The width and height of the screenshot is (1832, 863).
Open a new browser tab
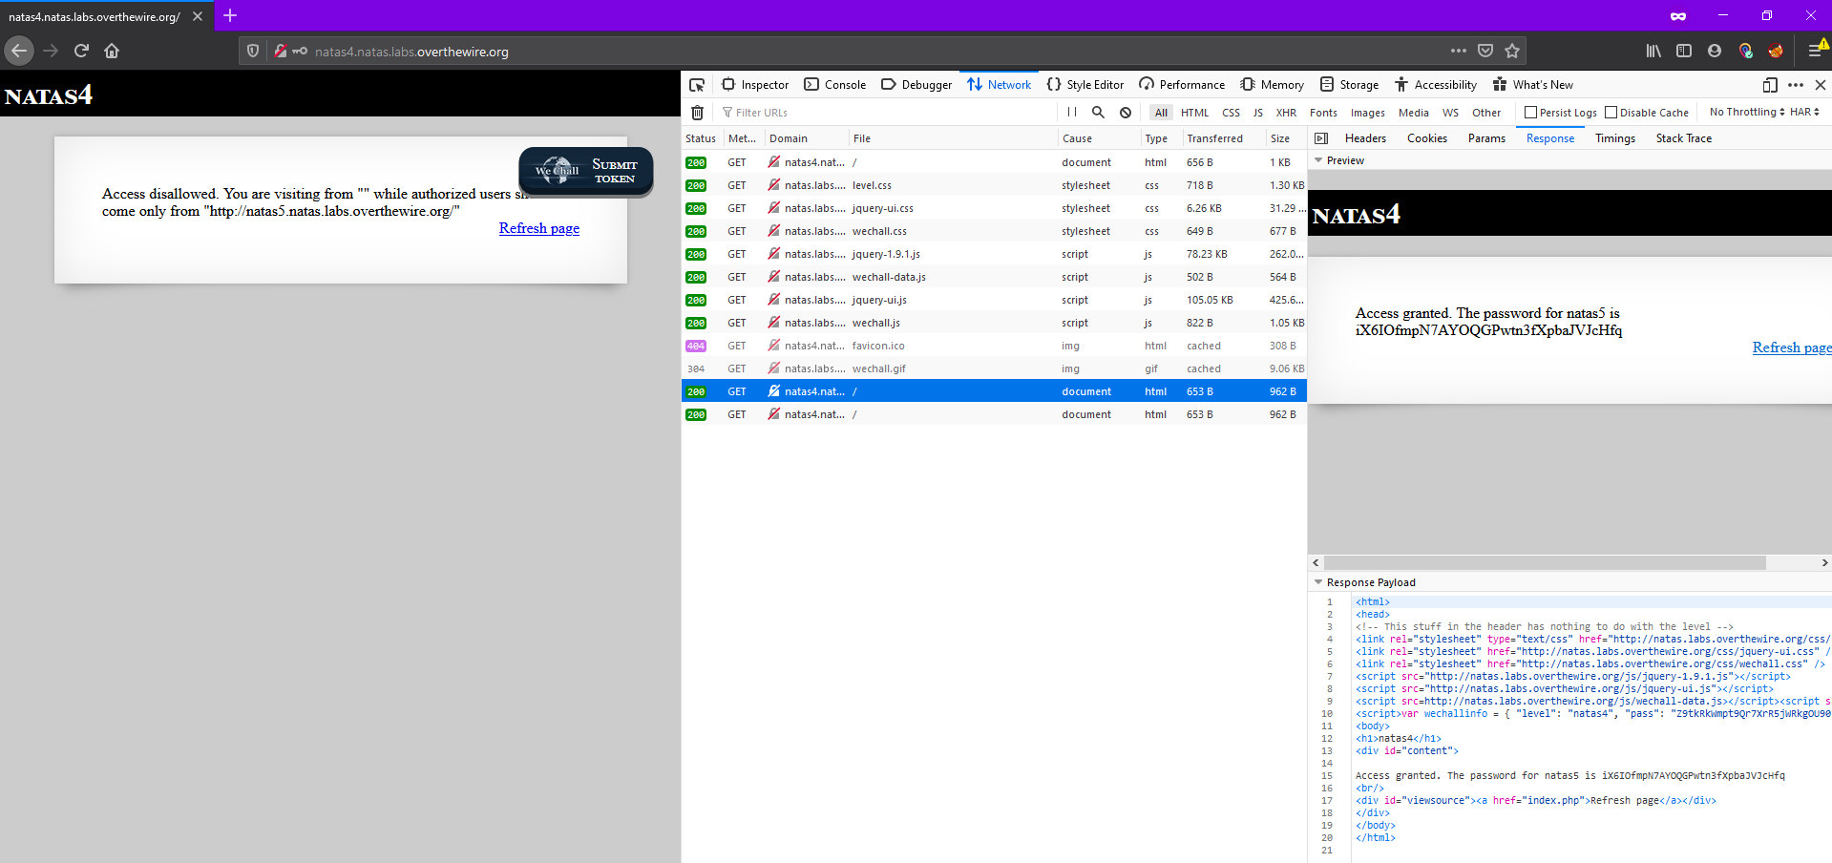[230, 15]
